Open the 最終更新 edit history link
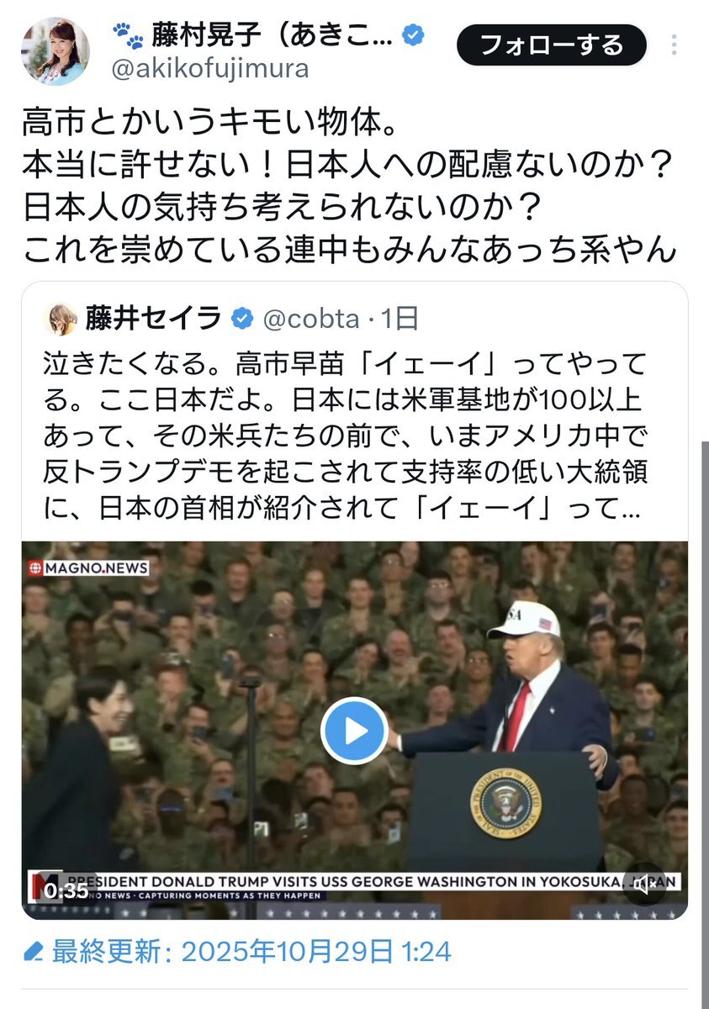This screenshot has height=1009, width=709. click(x=251, y=952)
